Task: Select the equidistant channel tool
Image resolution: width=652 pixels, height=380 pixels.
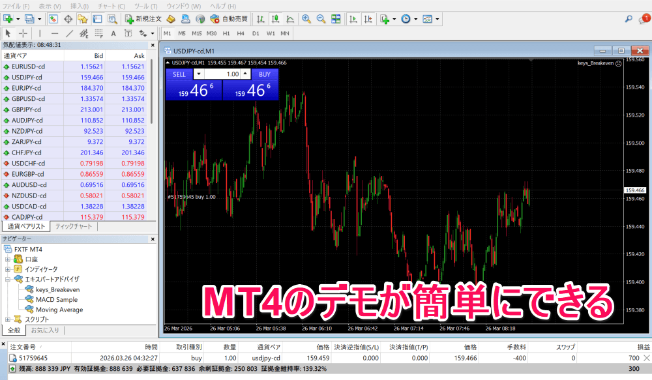Action: (84, 33)
